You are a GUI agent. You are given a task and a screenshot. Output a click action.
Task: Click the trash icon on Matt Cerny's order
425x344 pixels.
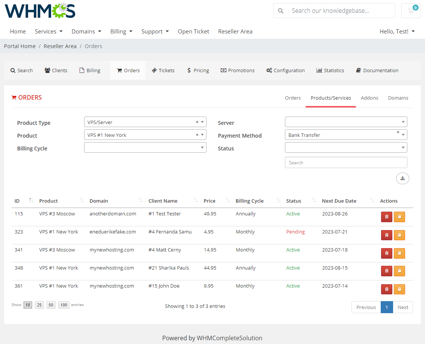[387, 253]
